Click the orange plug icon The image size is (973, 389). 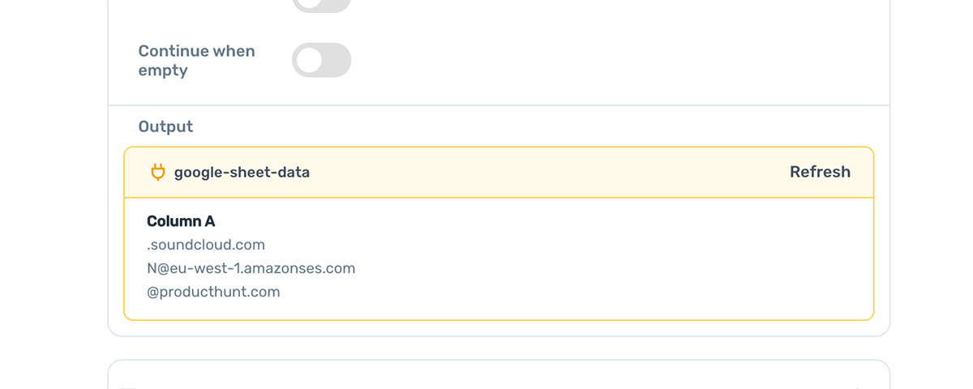tap(158, 172)
